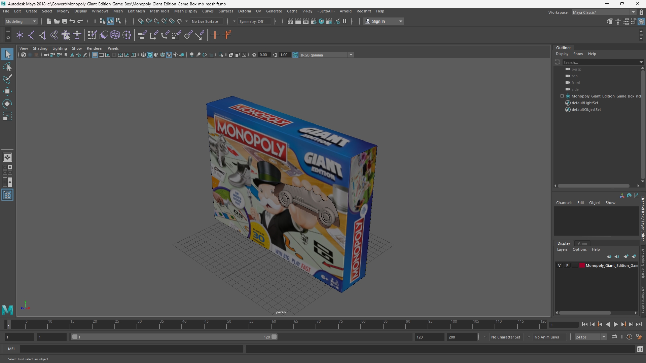
Task: Toggle V visibility of Monopoly layer
Action: click(x=560, y=266)
